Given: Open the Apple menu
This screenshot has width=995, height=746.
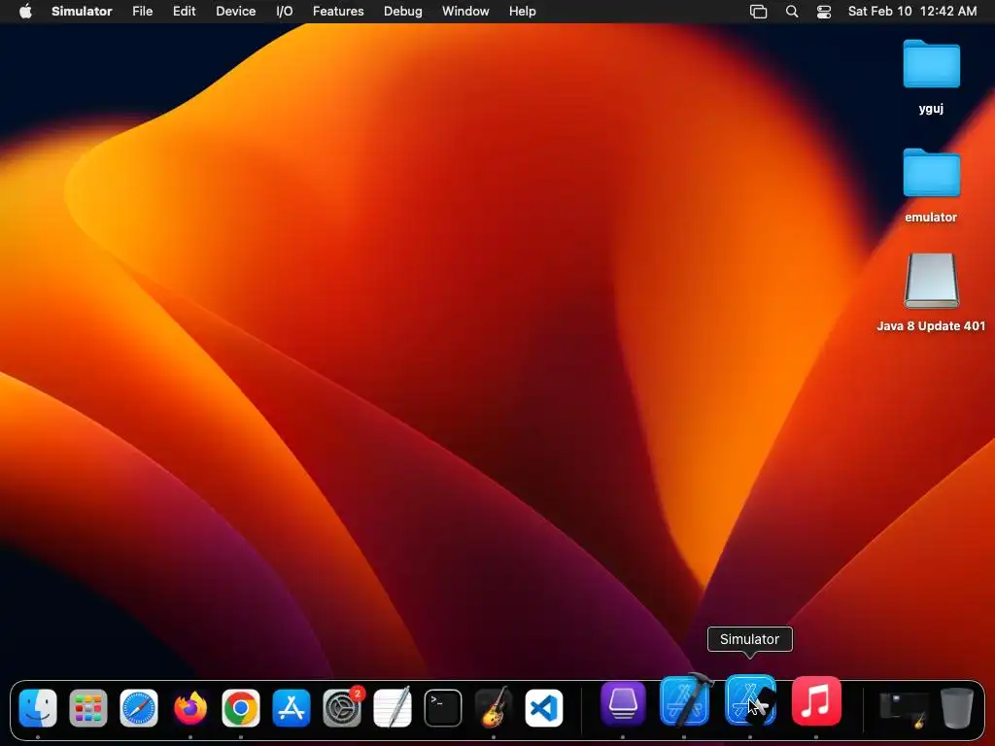Looking at the screenshot, I should point(25,12).
